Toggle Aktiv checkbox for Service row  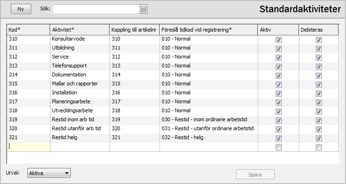(278, 58)
